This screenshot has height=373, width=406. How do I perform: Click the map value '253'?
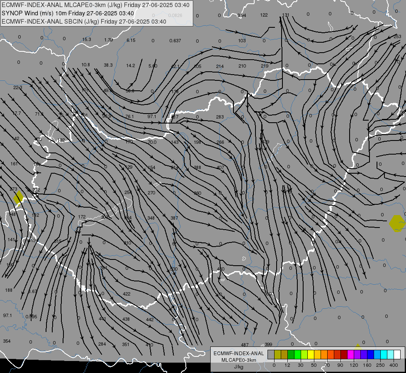tap(397, 36)
